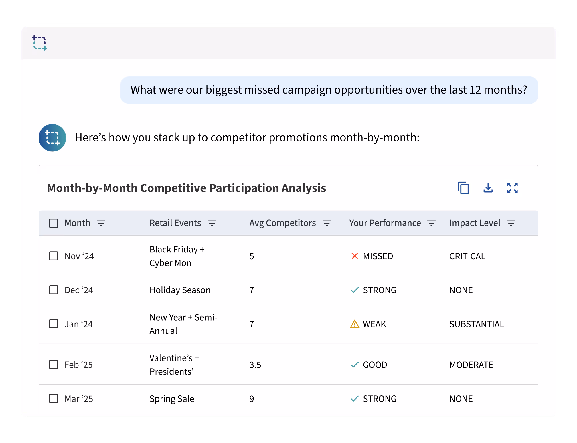Viewport: 577px width, 443px height.
Task: Open the Month column filter
Action: (x=101, y=223)
